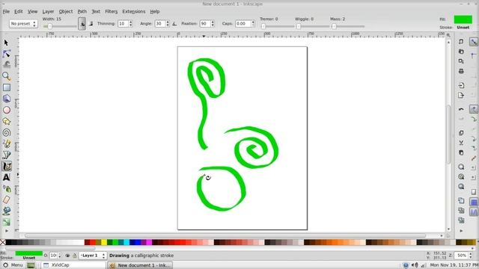Screen dimensions: 479x269
Task: Select the Pencil freehand tool
Action: pos(7,143)
